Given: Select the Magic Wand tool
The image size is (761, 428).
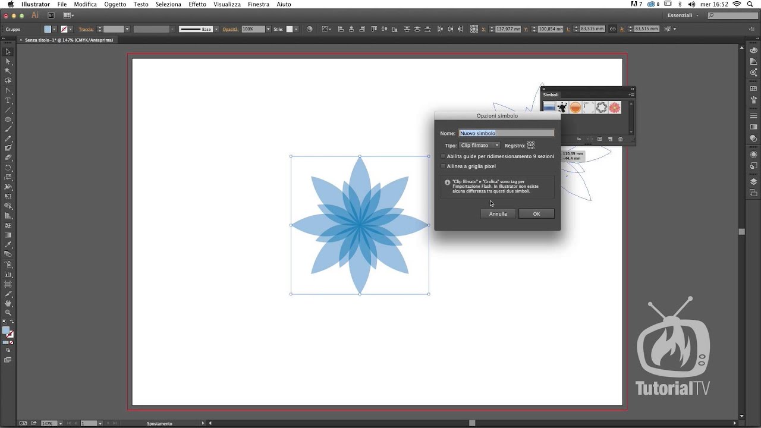Looking at the screenshot, I should [x=8, y=71].
